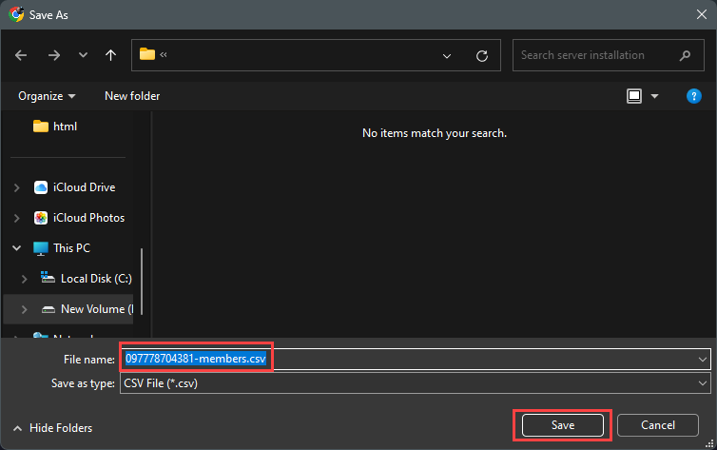Refresh the current folder view
717x450 pixels.
(482, 55)
